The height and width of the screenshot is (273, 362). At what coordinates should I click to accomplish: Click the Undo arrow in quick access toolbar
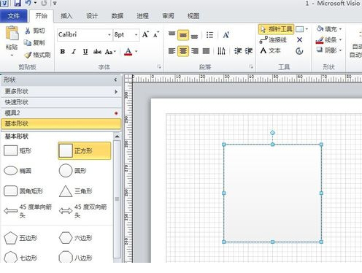click(28, 3)
